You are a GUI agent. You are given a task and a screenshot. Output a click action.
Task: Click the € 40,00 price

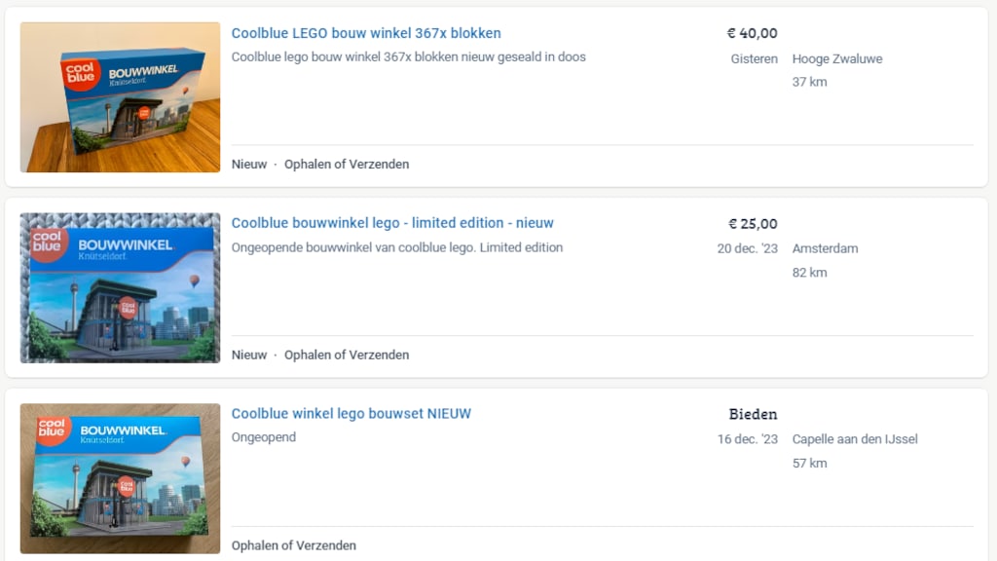click(x=752, y=34)
